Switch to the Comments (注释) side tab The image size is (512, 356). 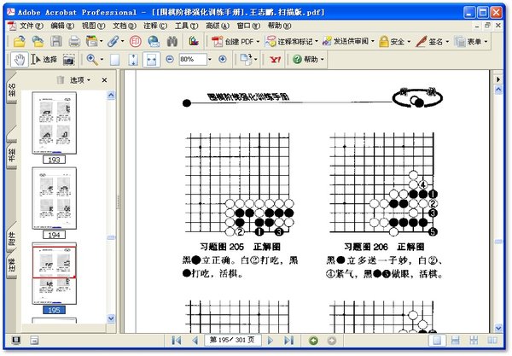[12, 265]
